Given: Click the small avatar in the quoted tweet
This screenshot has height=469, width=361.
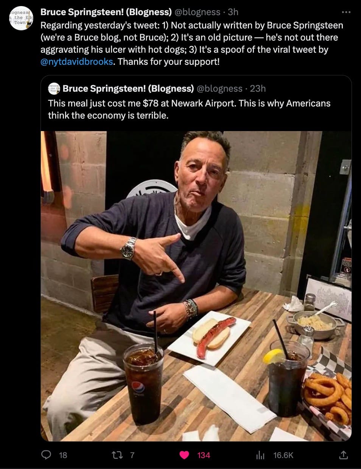Looking at the screenshot, I should click(x=54, y=89).
